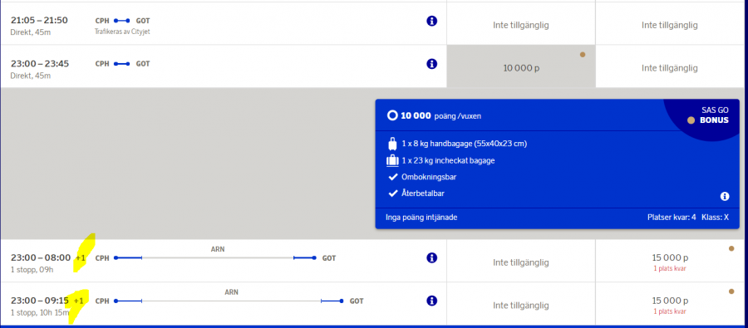
Task: Click 'Återbetalbar' in fare card
Action: coord(423,193)
